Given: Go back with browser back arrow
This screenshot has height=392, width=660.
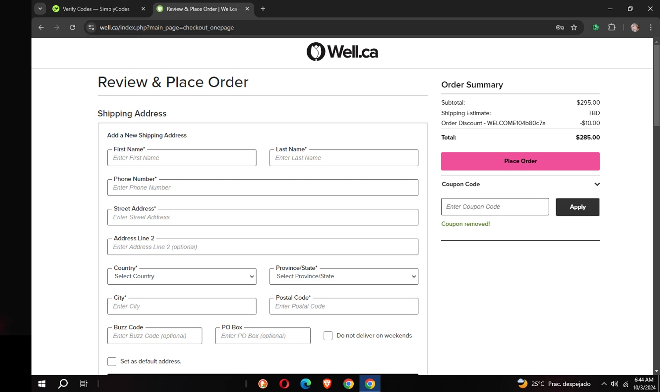Looking at the screenshot, I should [x=41, y=27].
